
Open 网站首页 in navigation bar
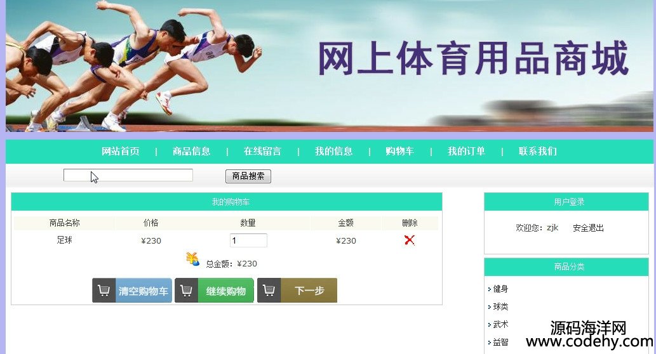[121, 151]
